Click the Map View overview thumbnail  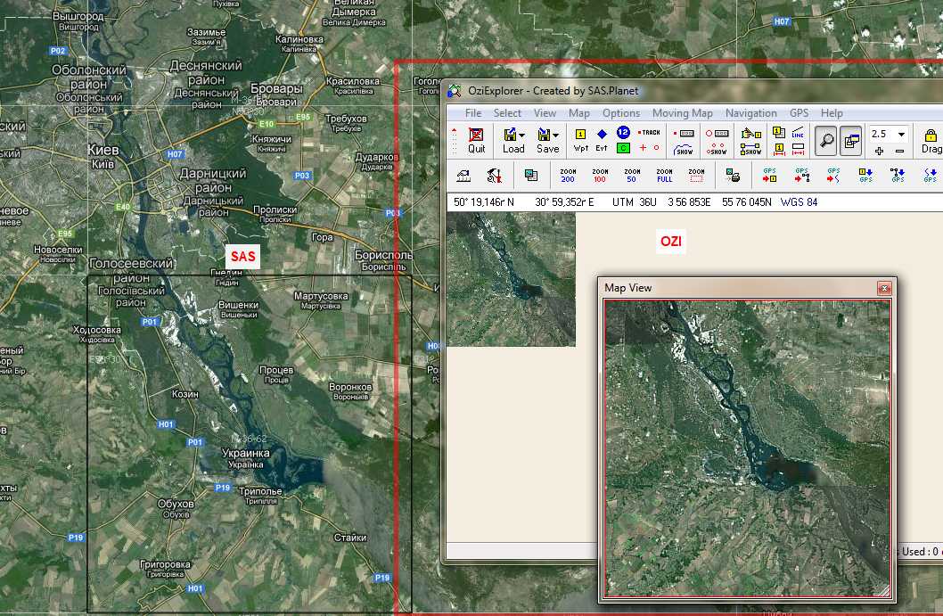(x=747, y=448)
